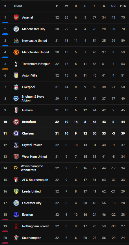Click the Southampton club crest icon
The height and width of the screenshot is (245, 129).
[16, 238]
